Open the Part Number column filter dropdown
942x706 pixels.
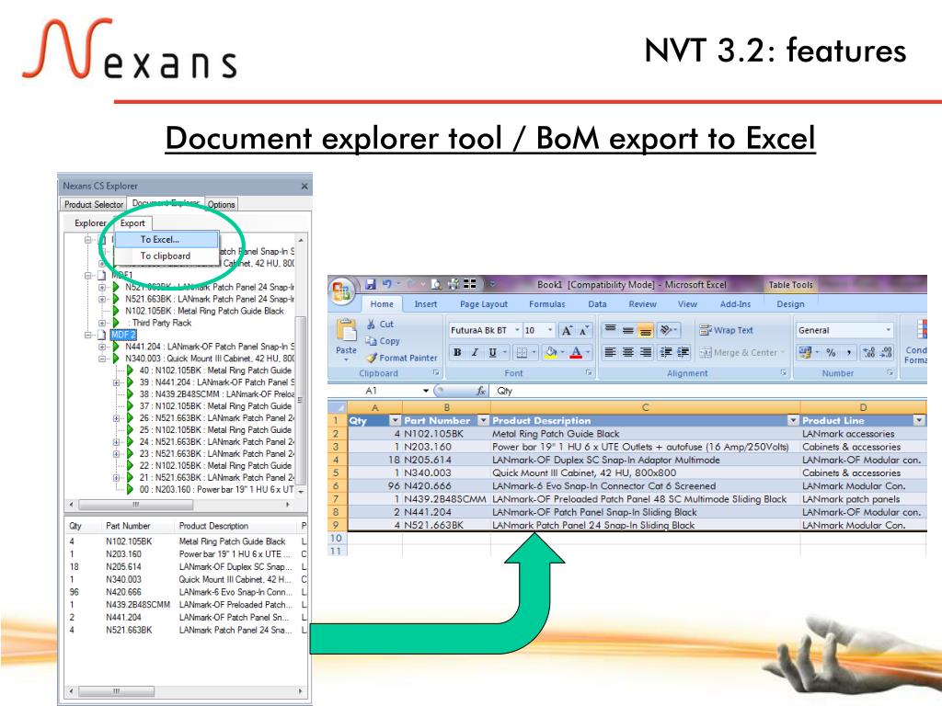pos(483,420)
